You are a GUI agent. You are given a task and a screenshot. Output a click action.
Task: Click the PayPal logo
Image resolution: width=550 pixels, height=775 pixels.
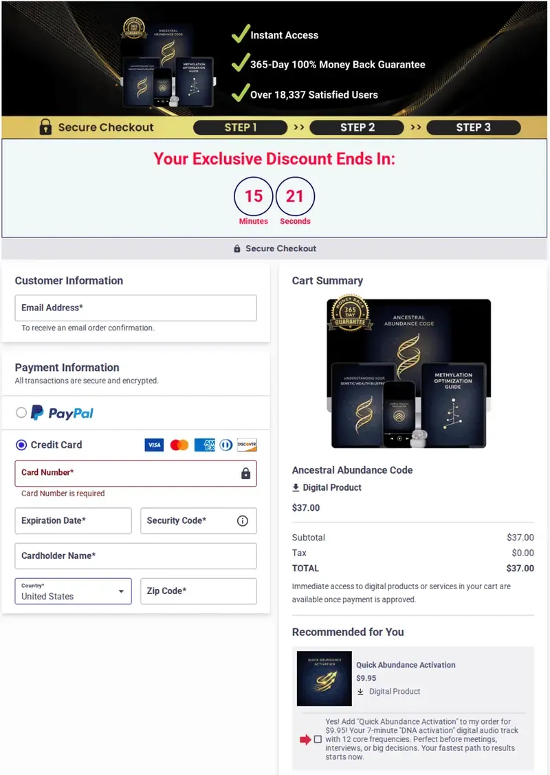(x=62, y=413)
